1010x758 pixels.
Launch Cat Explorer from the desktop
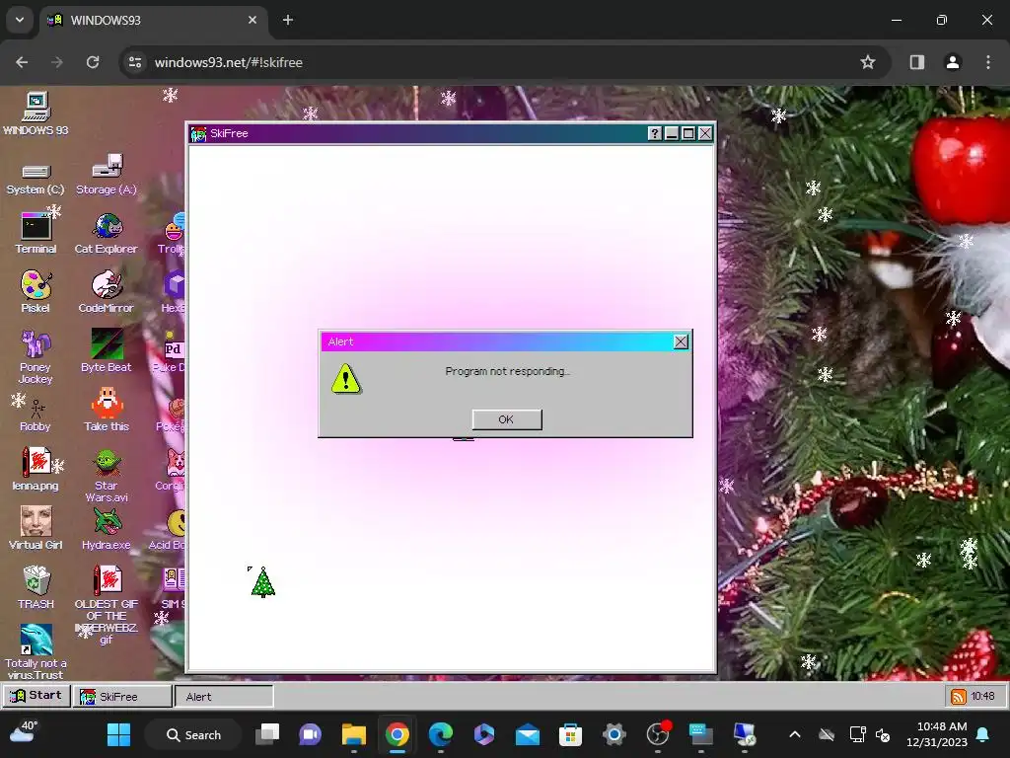[x=107, y=233]
